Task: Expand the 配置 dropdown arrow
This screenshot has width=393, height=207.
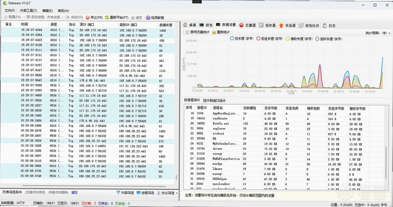Action: (24, 17)
